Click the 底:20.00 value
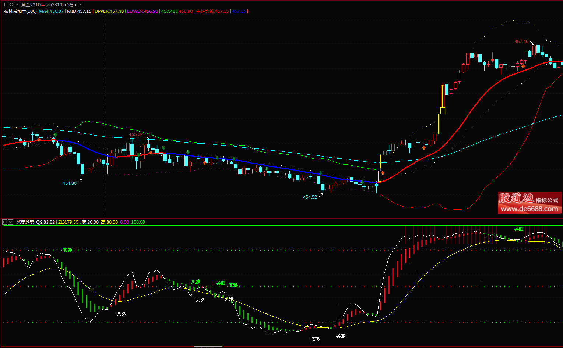563x348 pixels. tap(90, 222)
